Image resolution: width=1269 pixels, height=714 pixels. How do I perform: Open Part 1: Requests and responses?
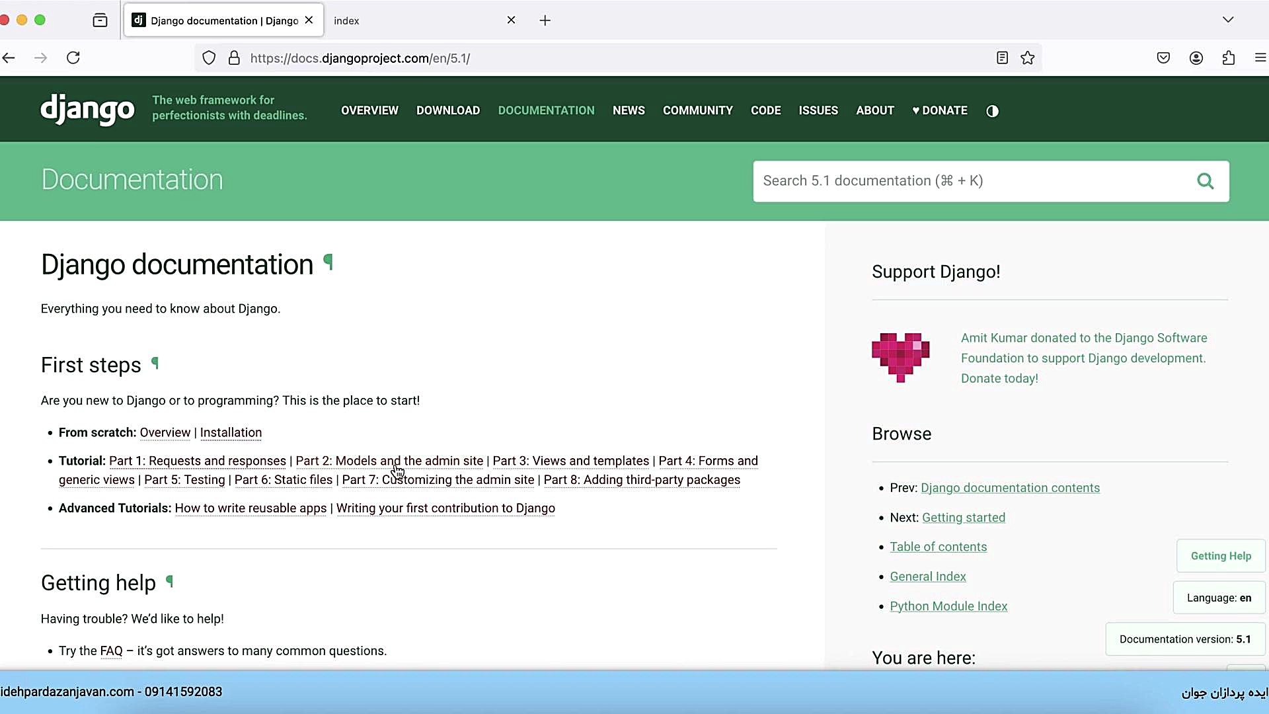[198, 461]
